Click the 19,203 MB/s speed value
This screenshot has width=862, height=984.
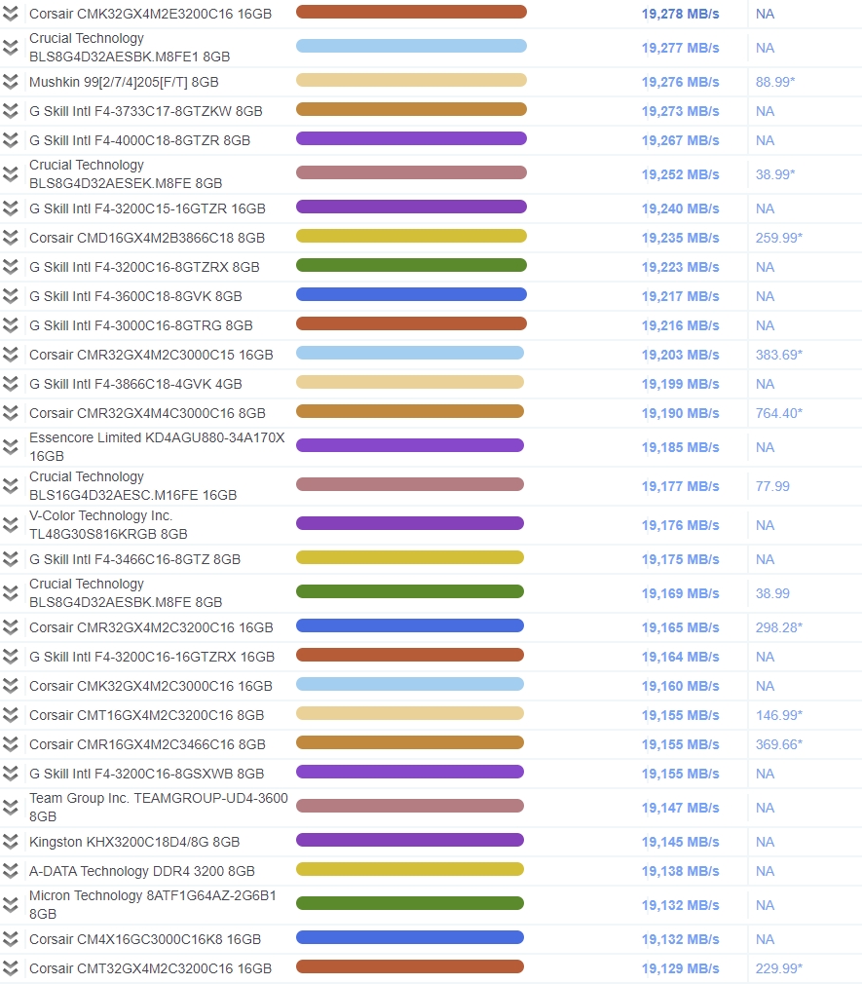680,355
